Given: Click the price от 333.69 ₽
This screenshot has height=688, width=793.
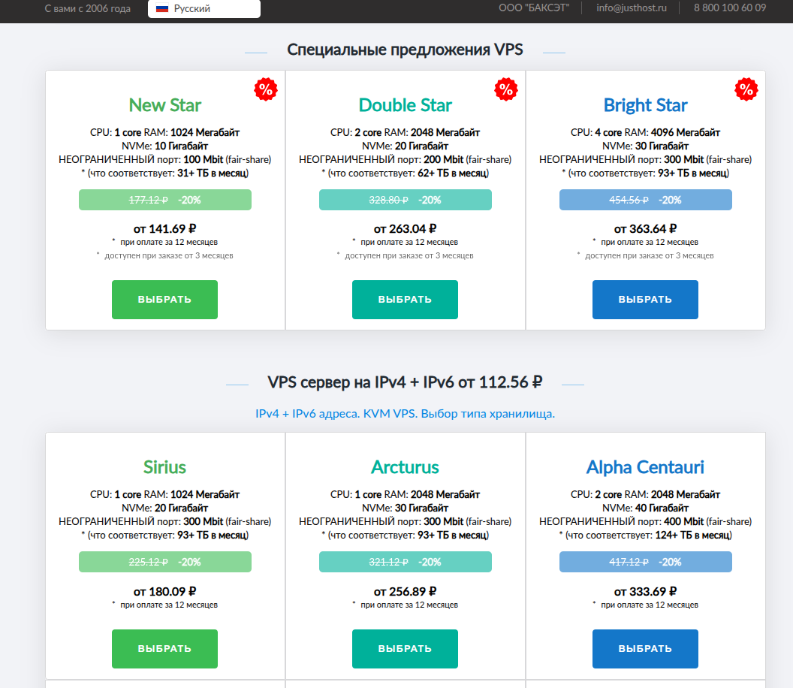Looking at the screenshot, I should (x=645, y=591).
